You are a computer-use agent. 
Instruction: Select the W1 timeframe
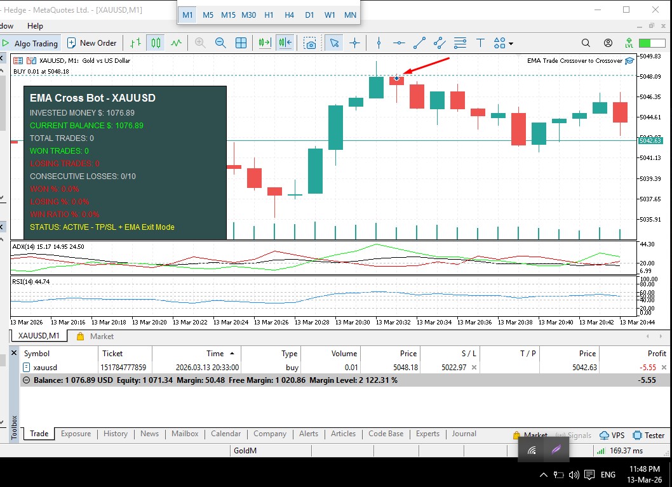pos(330,15)
